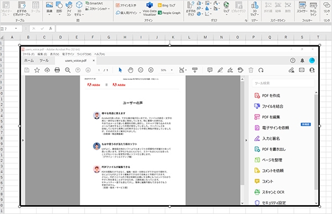The image size is (332, 214).
Task: Open 電子サイン menu in the Acrobat window
Action: pos(68,54)
